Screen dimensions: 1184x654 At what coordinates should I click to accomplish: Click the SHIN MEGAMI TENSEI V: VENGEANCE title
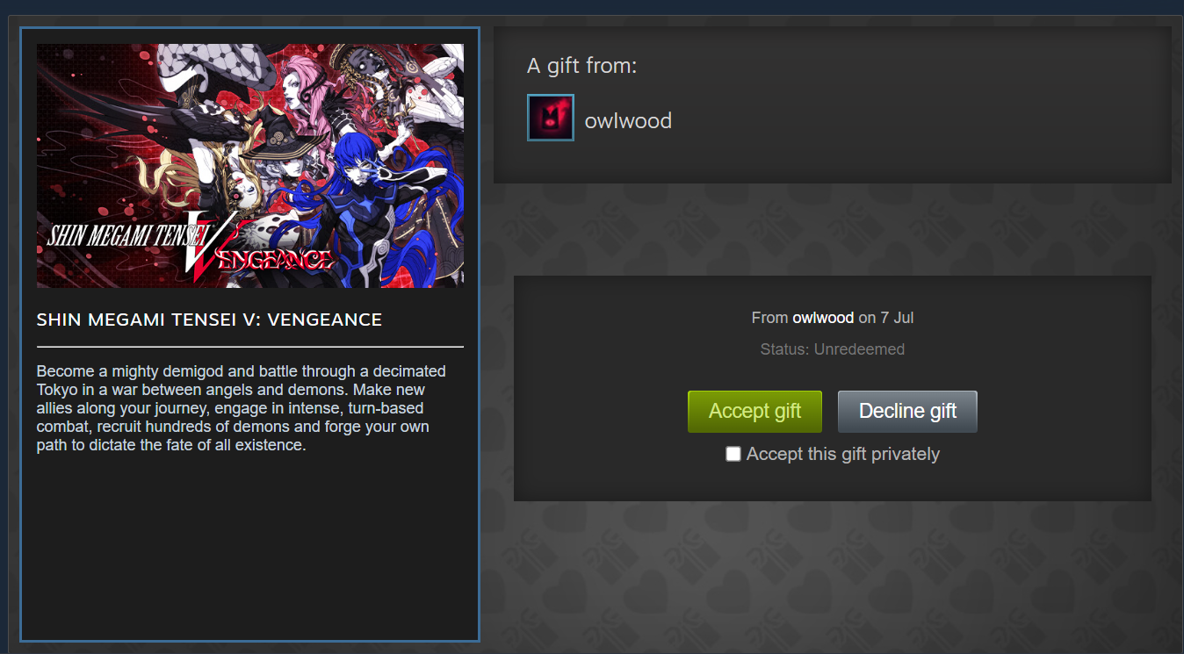click(x=209, y=320)
